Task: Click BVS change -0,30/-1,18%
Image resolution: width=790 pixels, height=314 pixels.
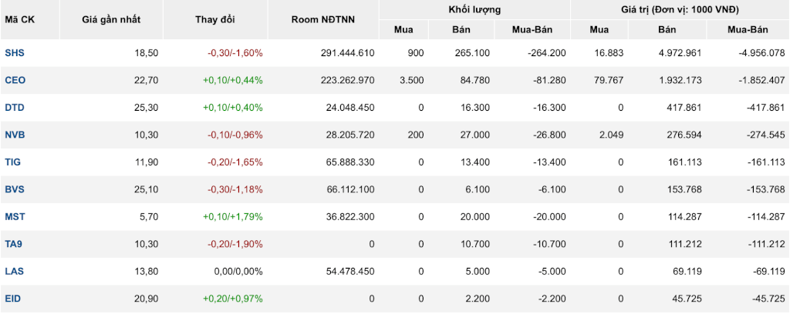Action: (235, 189)
